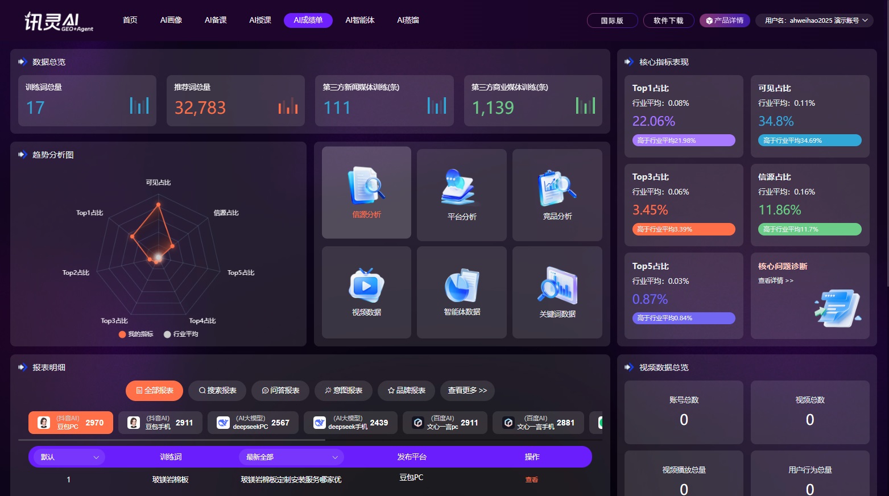
Task: Toggle 我的指标 legend in radar chart
Action: point(136,334)
